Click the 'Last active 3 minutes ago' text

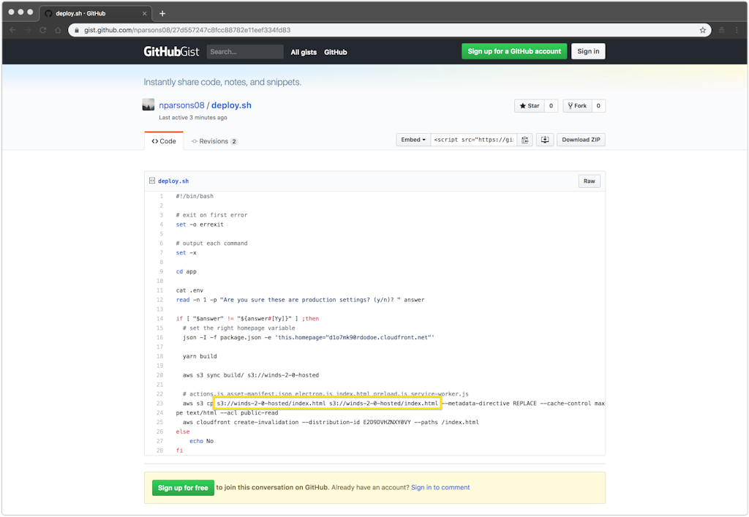pos(193,118)
